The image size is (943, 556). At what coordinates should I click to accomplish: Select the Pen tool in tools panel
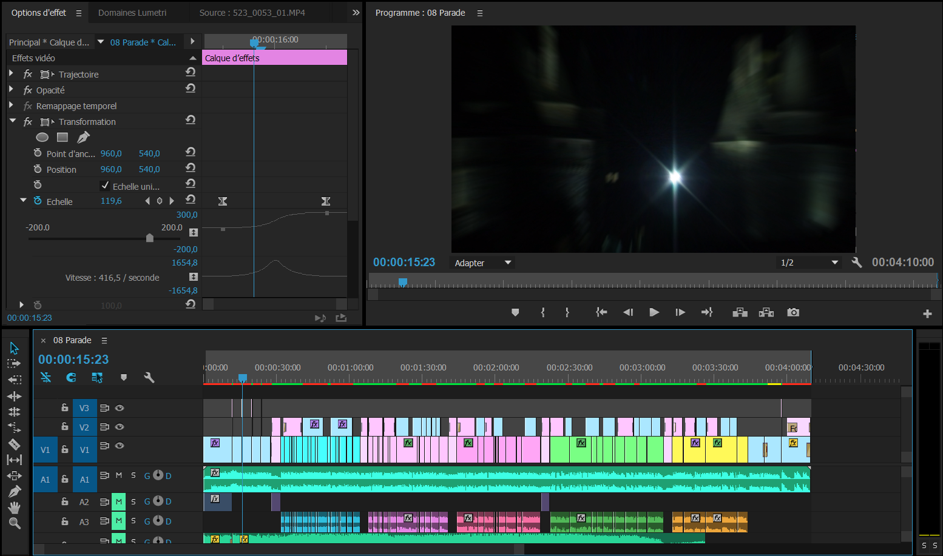point(15,491)
